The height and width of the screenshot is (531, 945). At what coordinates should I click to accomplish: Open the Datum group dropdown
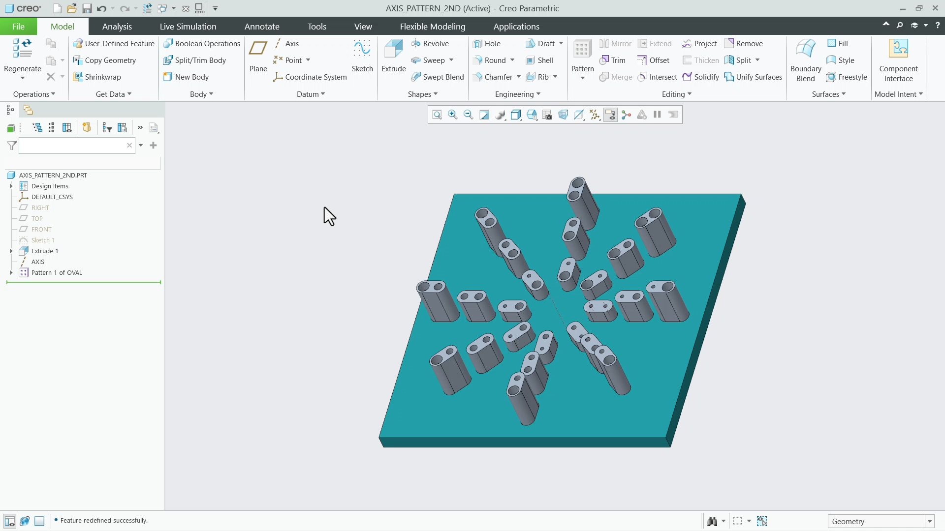tap(311, 94)
